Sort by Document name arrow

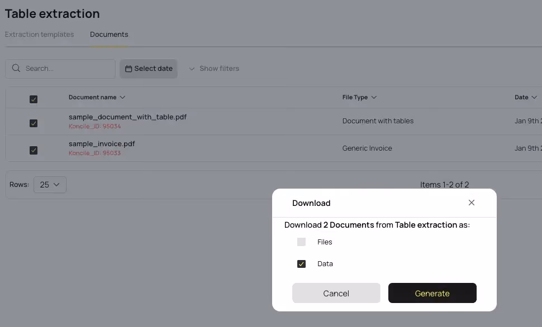click(x=122, y=98)
